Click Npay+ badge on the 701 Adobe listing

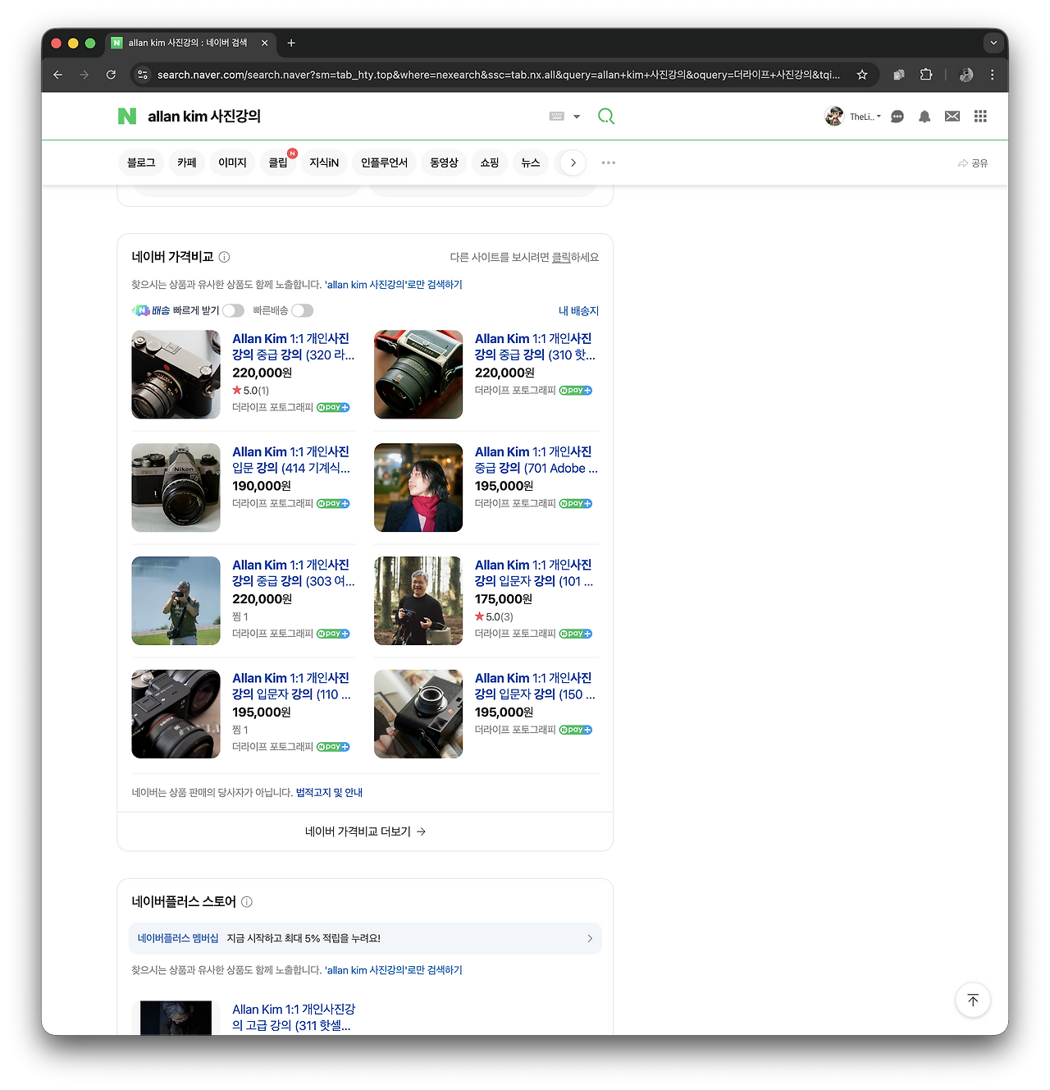576,504
